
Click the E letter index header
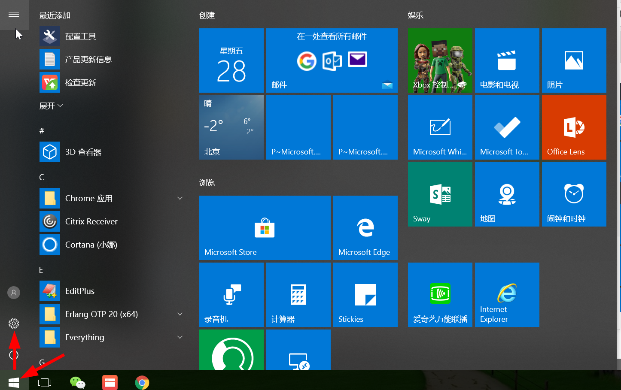[x=41, y=270]
